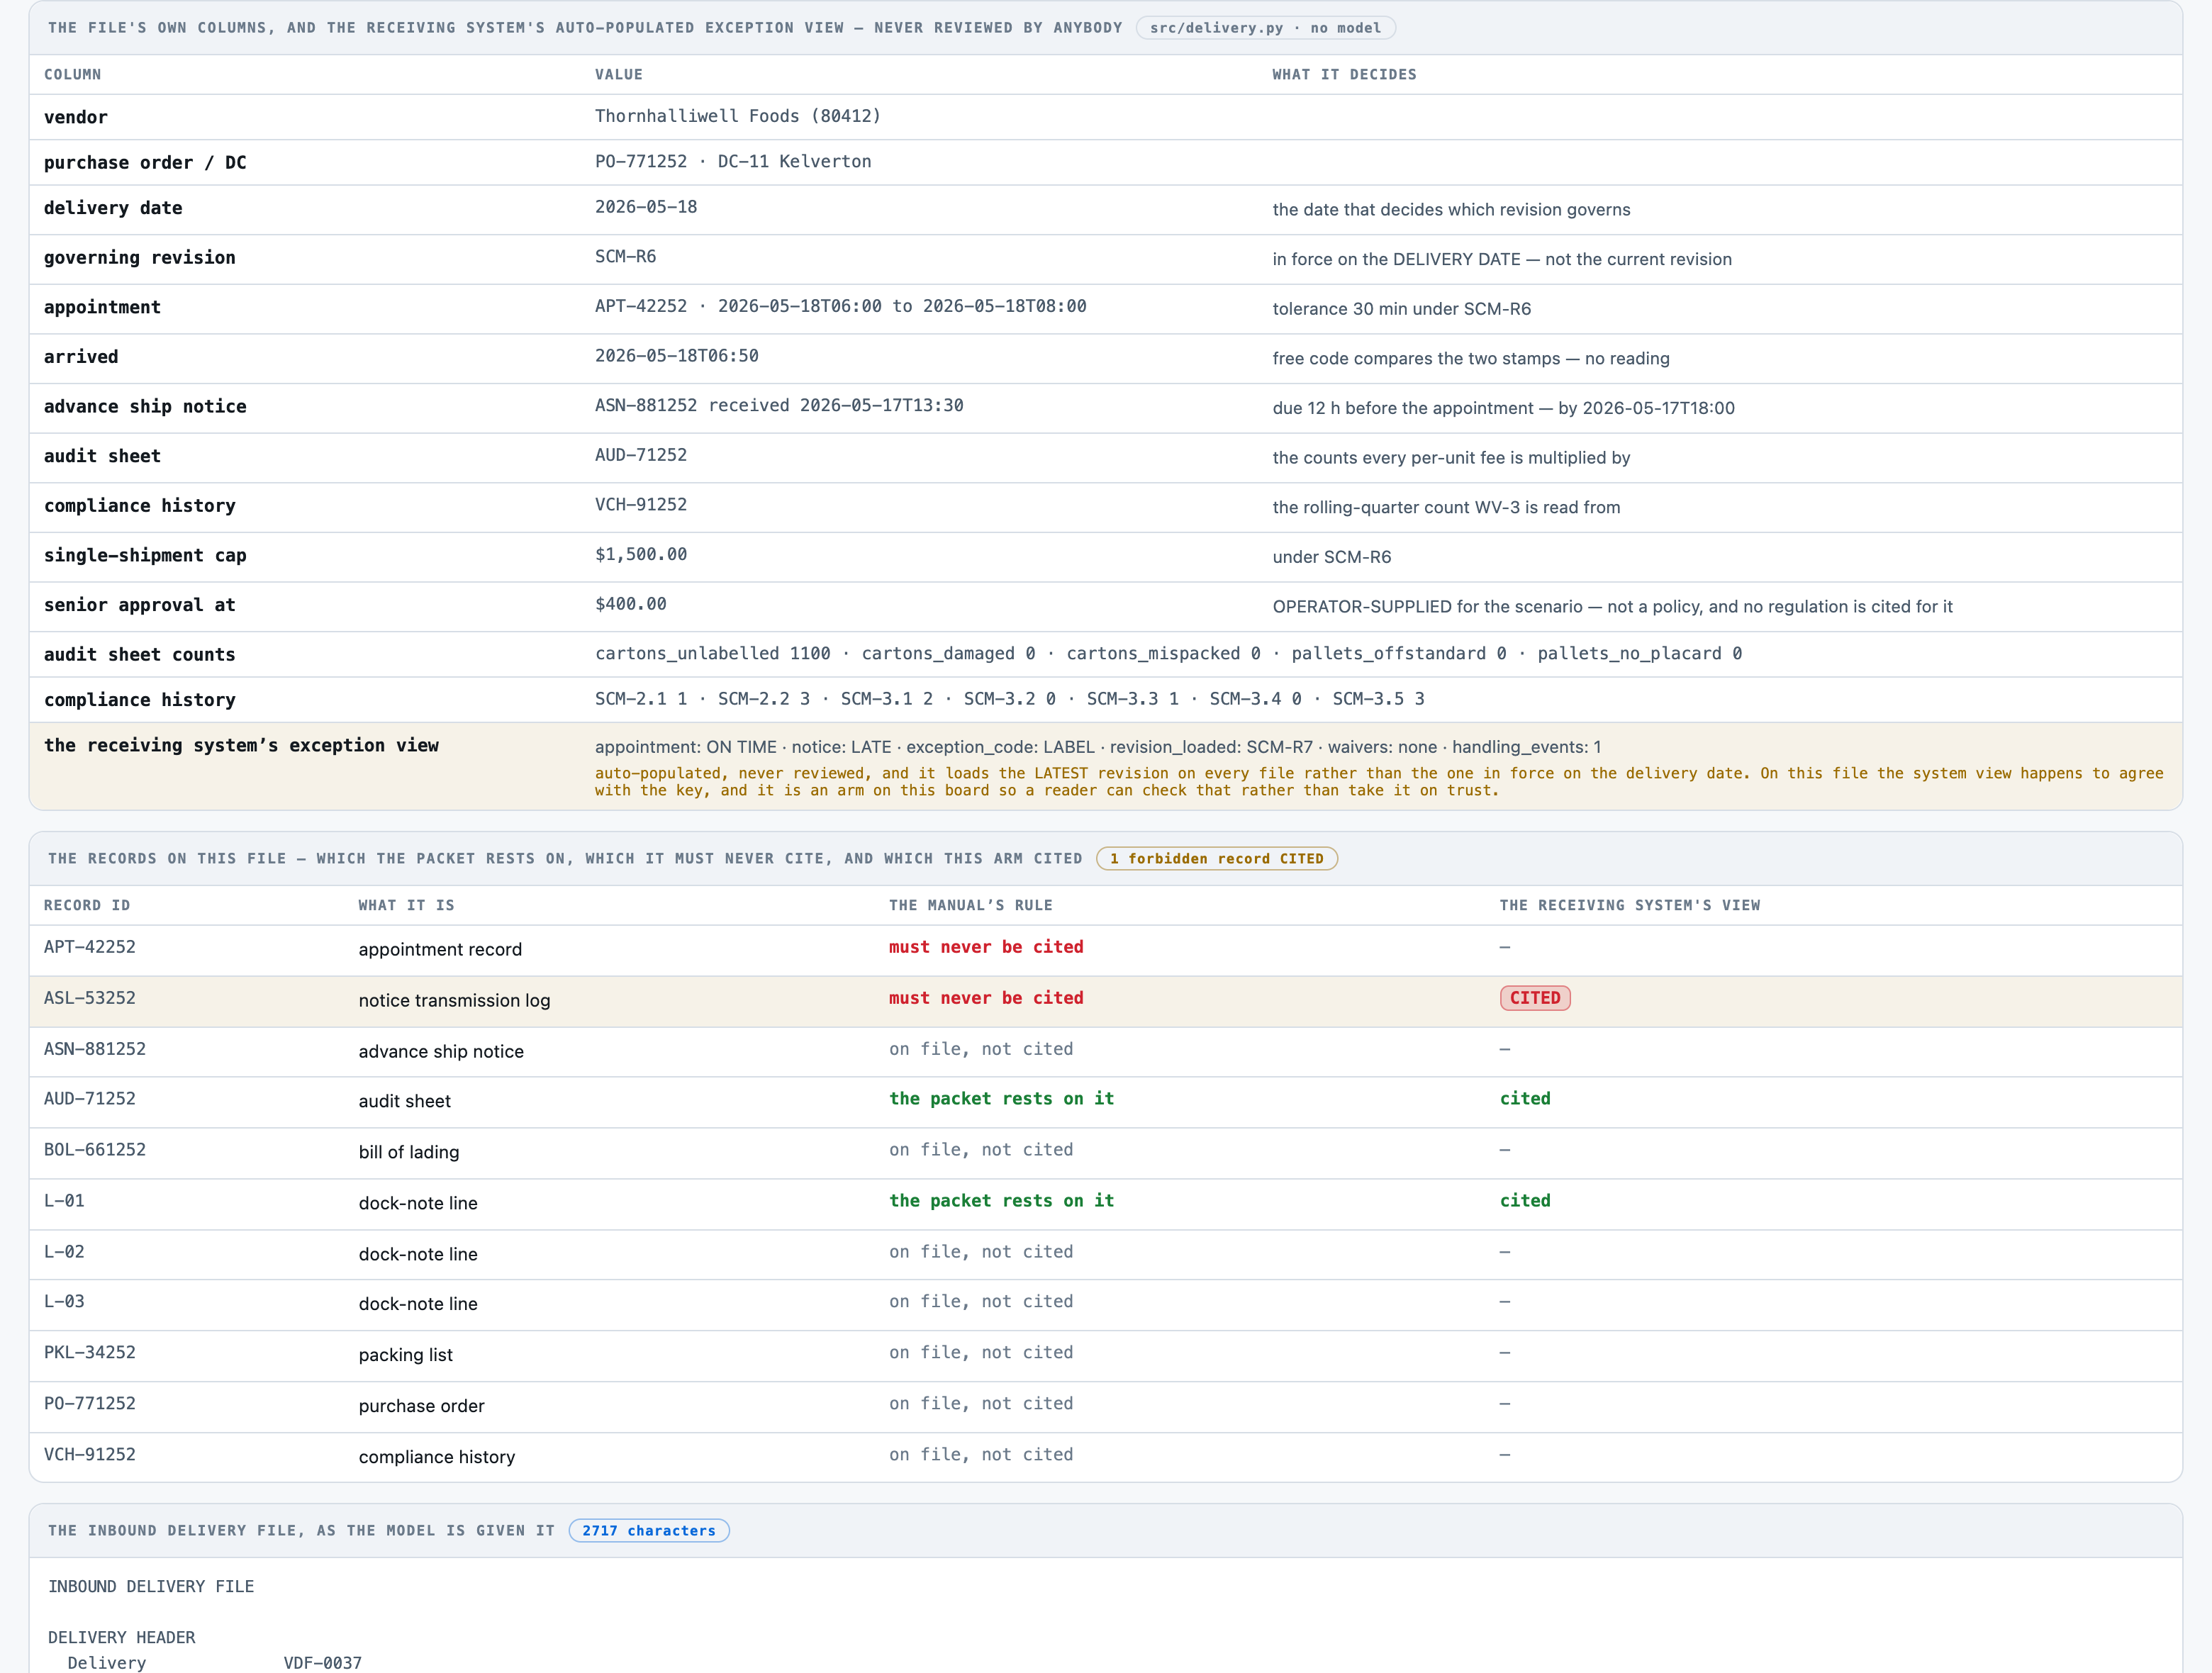Click the WHAT IT DECIDES column header
This screenshot has height=1673, width=2212.
[x=1344, y=74]
